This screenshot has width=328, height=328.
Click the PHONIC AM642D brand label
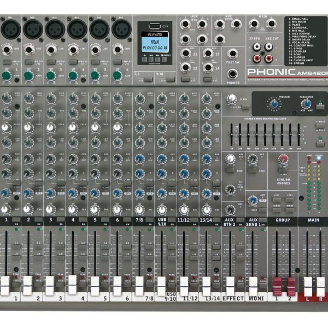point(288,72)
